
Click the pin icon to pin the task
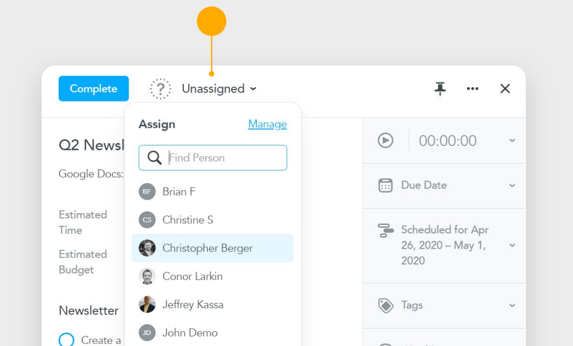pyautogui.click(x=440, y=88)
